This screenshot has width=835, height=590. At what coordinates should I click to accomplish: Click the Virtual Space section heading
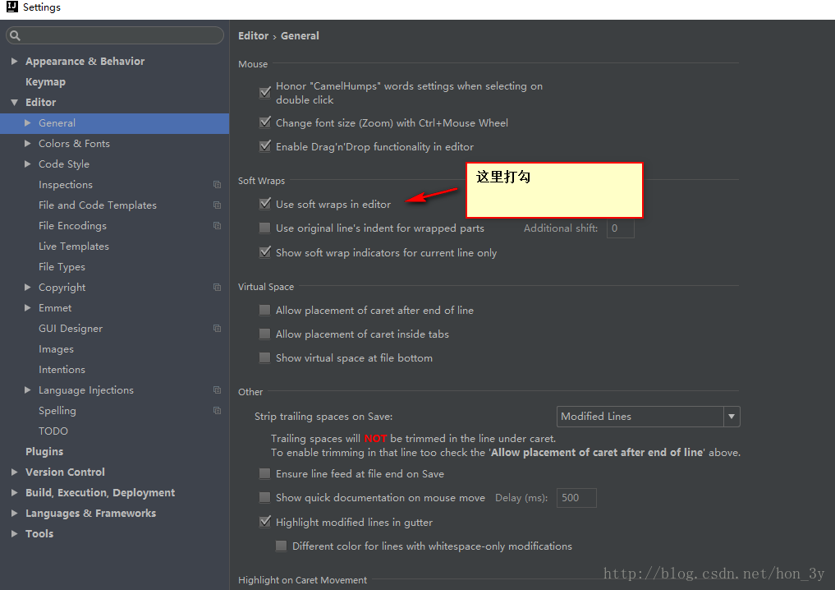coord(266,287)
